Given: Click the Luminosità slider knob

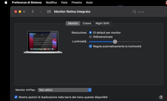Looking at the screenshot, I should [x=115, y=42].
